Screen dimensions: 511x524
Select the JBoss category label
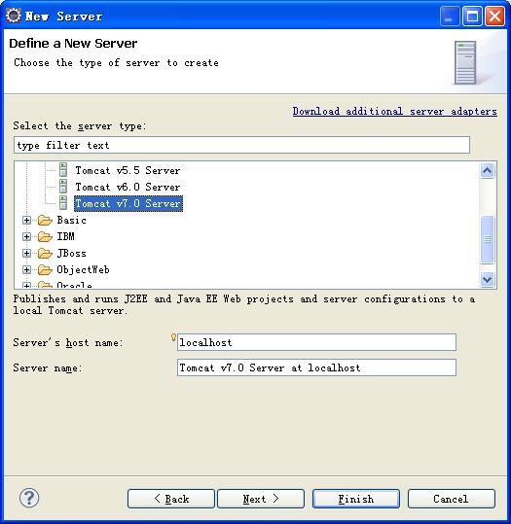pyautogui.click(x=72, y=254)
